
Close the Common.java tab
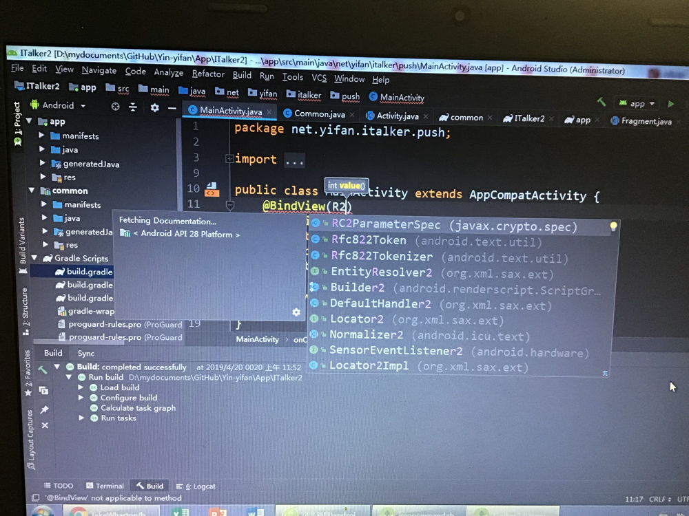(x=352, y=115)
